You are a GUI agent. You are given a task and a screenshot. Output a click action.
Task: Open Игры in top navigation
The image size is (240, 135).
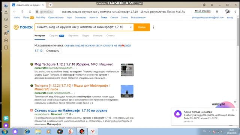pyautogui.click(x=69, y=18)
